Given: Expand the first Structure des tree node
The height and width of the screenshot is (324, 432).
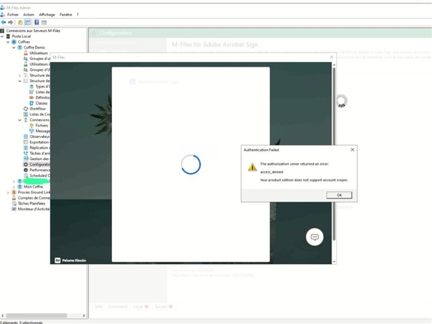Looking at the screenshot, I should [x=20, y=76].
